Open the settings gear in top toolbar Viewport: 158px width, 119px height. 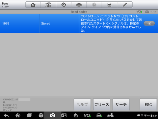pyautogui.click(x=64, y=5)
